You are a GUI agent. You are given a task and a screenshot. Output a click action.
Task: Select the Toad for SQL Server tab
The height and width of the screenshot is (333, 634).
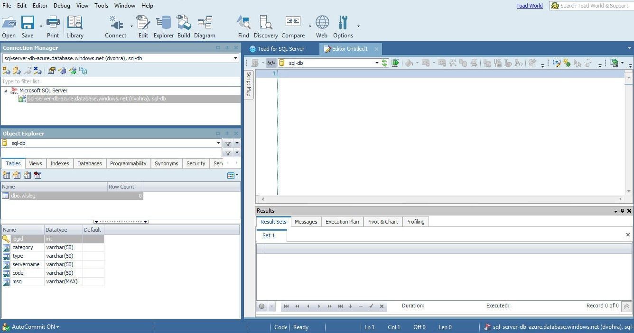click(281, 49)
